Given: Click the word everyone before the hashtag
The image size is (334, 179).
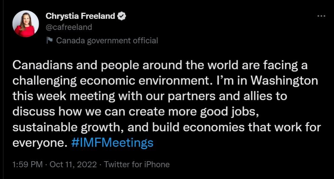Looking at the screenshot, I should coord(38,143).
